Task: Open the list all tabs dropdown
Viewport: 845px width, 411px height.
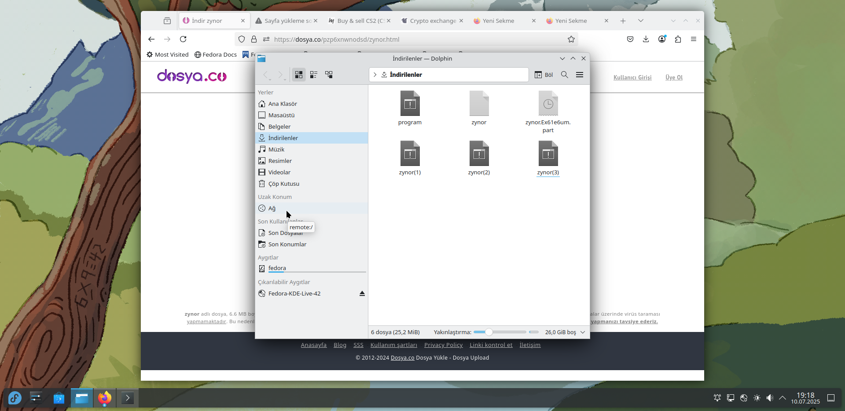Action: (x=641, y=21)
